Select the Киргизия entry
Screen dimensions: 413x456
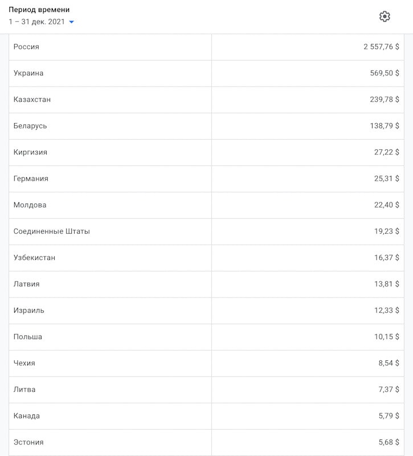[206, 152]
